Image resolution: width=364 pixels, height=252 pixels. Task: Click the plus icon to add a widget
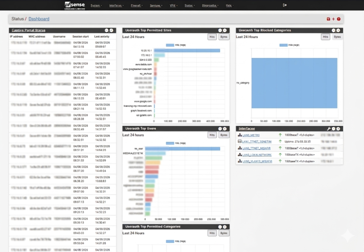[x=333, y=19]
